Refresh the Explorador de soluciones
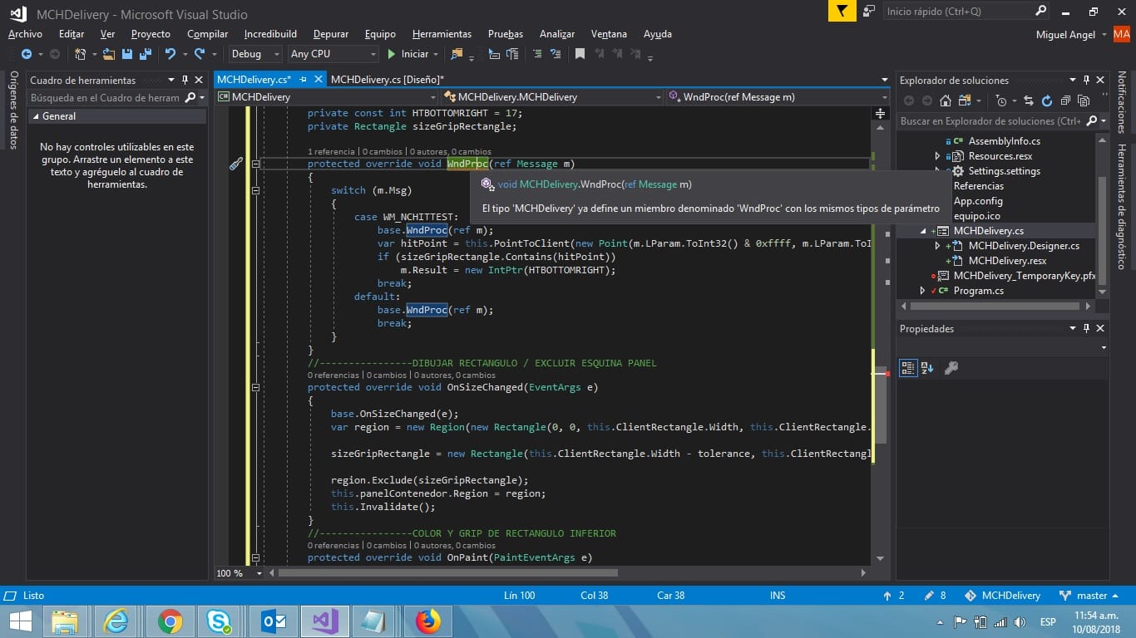This screenshot has height=638, width=1136. coord(1046,101)
